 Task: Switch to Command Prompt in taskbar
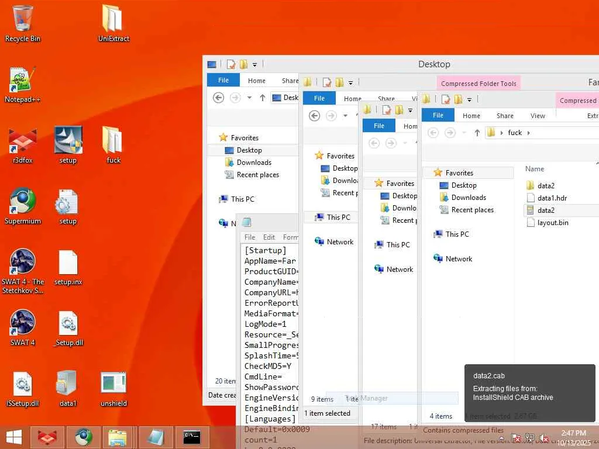[191, 437]
